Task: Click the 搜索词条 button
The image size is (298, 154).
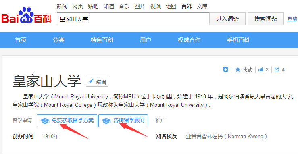Action: (x=265, y=19)
